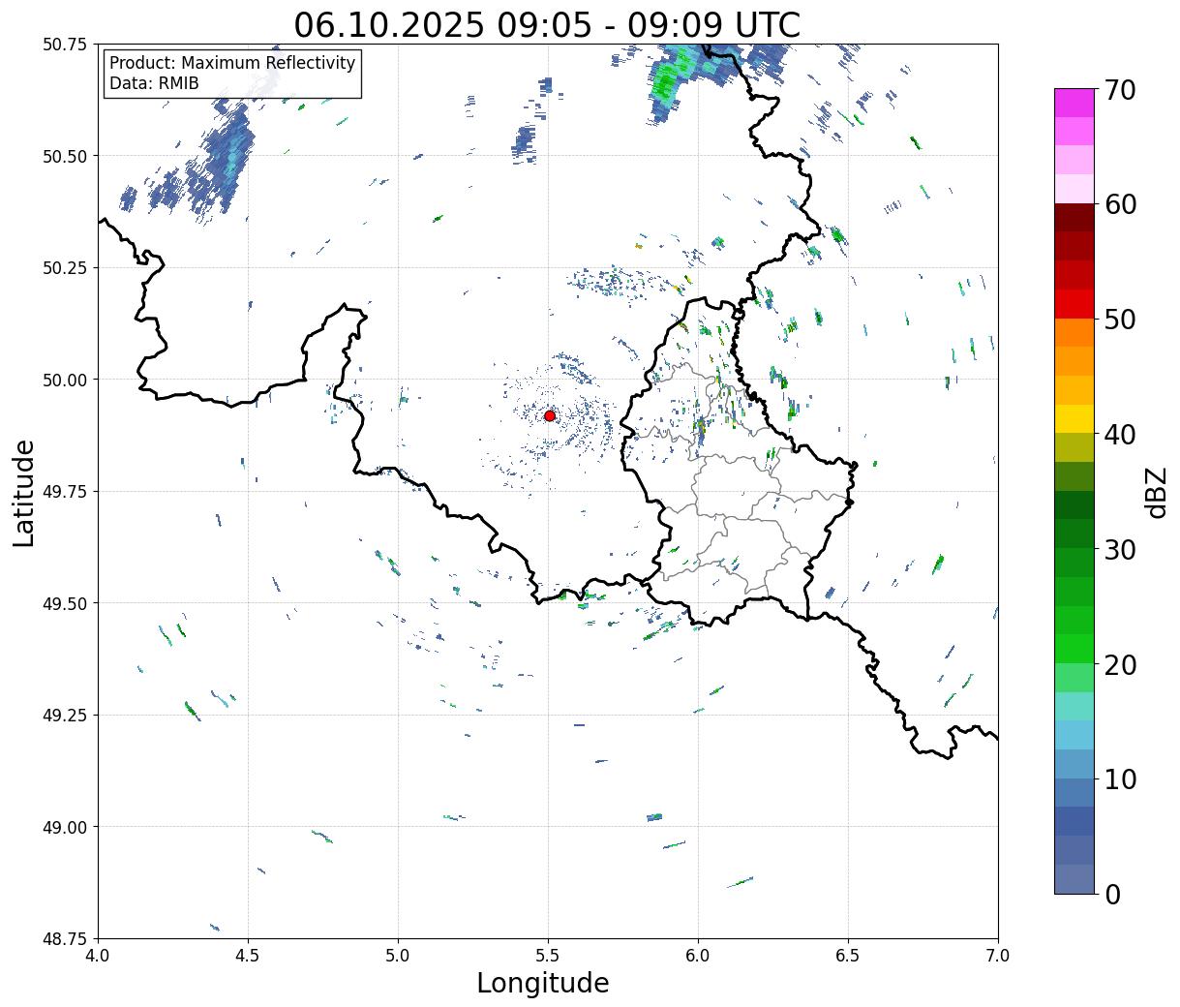The height and width of the screenshot is (1007, 1180).
Task: Pick the yellow colorbar segment above 40
Action: 1074,418
